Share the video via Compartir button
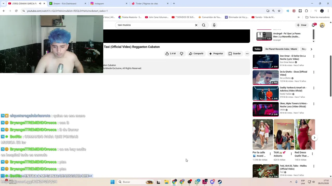332x186 pixels. click(x=196, y=53)
